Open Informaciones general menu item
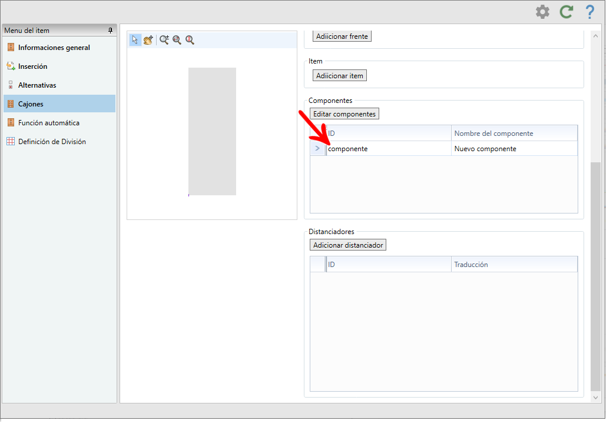 click(59, 48)
